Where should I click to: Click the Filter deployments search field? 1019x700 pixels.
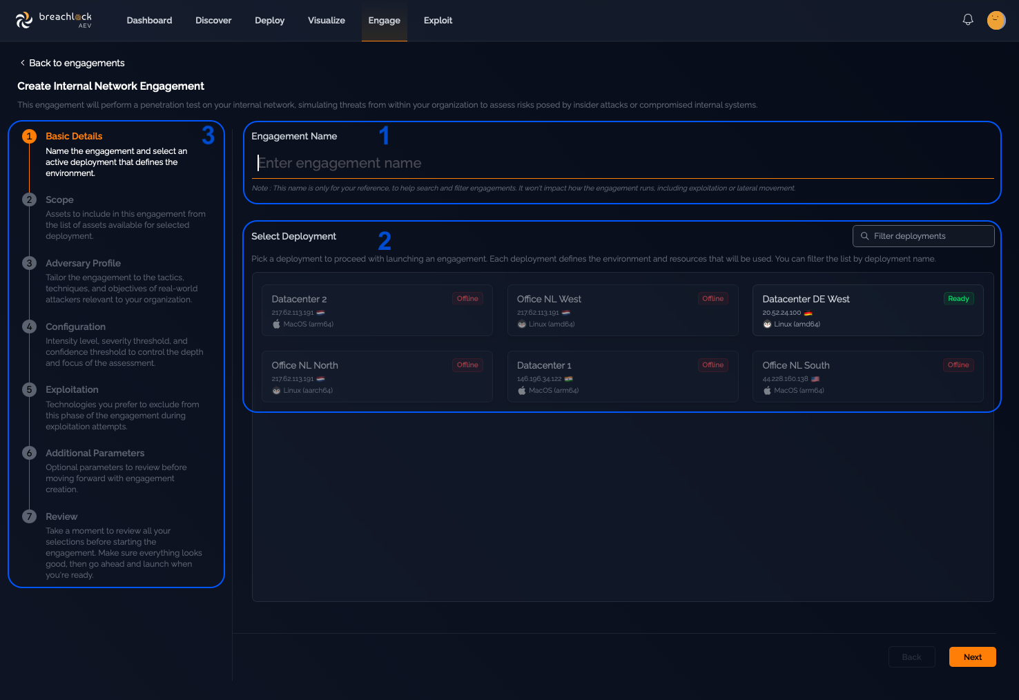click(924, 236)
